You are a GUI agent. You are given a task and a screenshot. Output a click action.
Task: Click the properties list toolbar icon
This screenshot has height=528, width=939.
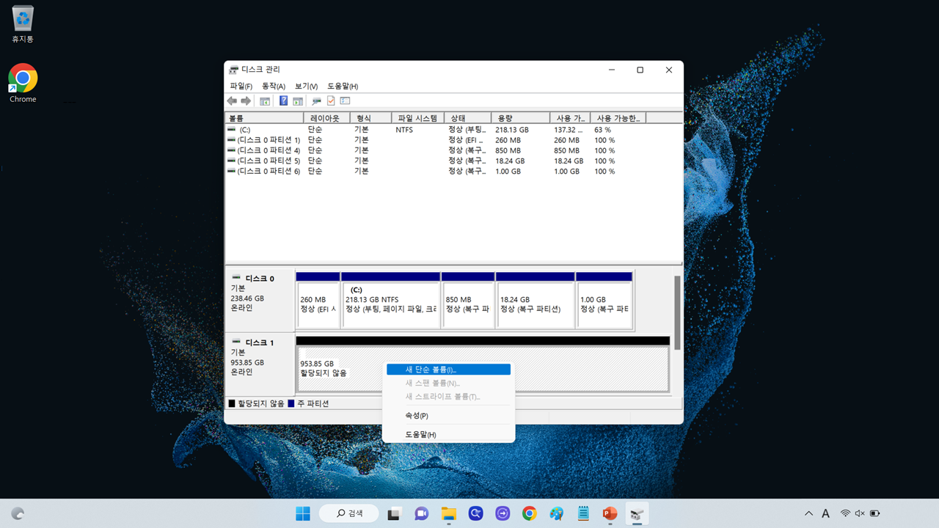coord(344,100)
